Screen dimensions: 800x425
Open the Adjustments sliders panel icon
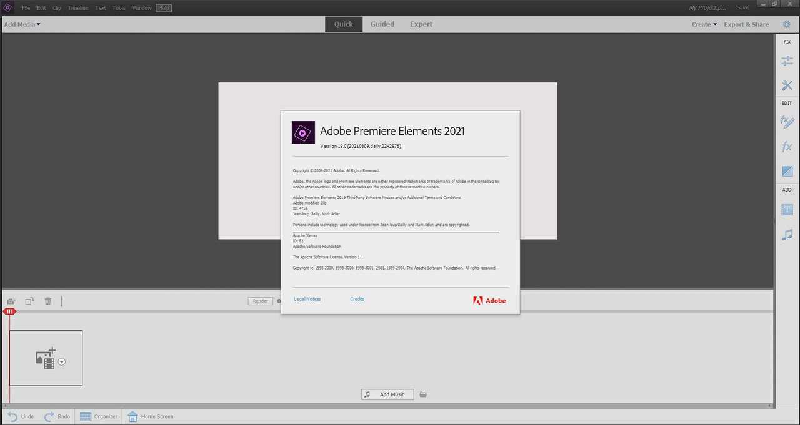(x=787, y=61)
